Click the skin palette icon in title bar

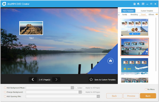pyautogui.click(x=139, y=4)
